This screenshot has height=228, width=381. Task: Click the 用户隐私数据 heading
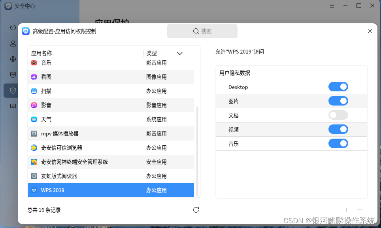pyautogui.click(x=235, y=73)
